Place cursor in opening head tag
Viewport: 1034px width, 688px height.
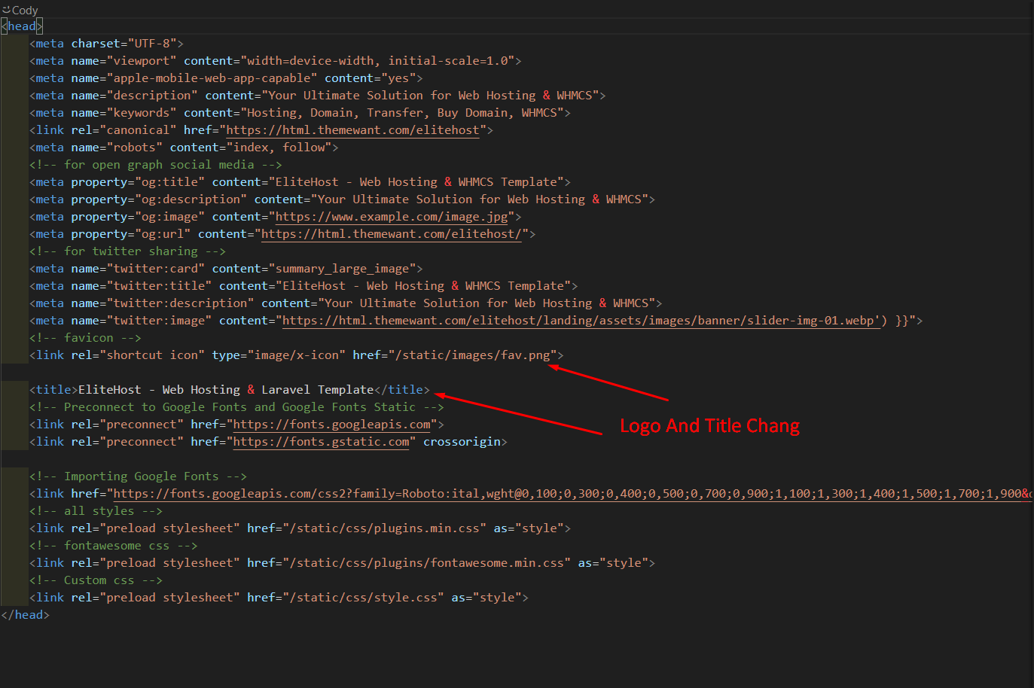22,26
